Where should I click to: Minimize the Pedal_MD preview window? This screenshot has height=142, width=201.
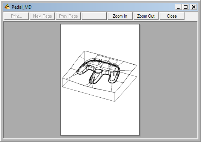pos(178,7)
